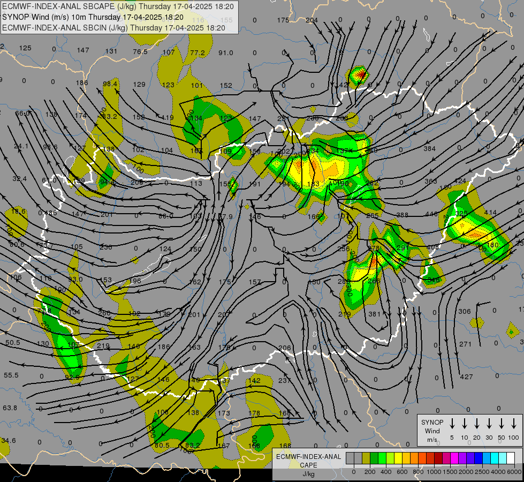This screenshot has width=524, height=482.
Task: Click the 5 m/s wind arrow in legend
Action: 452,424
